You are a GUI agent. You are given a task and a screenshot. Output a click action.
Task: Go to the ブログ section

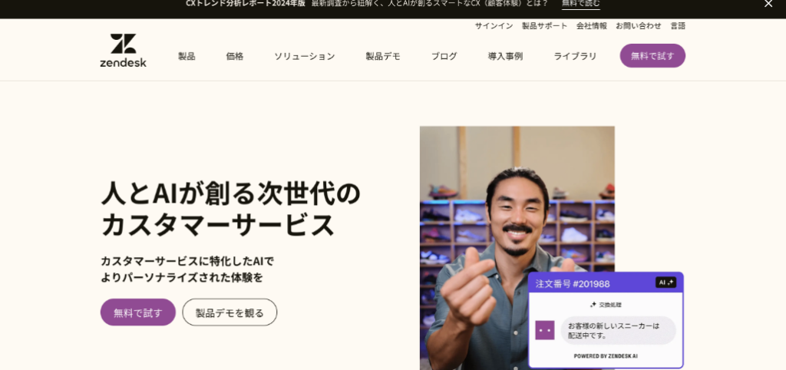pyautogui.click(x=444, y=56)
